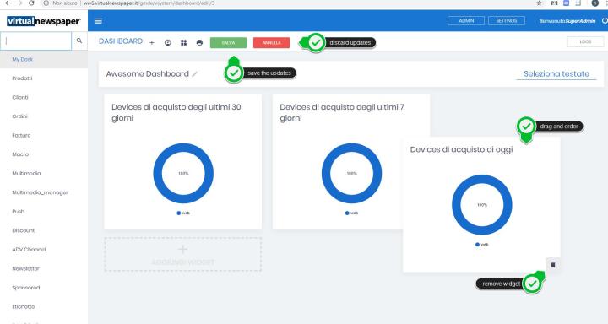The image size is (608, 324).
Task: Bookmark the page with the star icon
Action: pyautogui.click(x=539, y=3)
